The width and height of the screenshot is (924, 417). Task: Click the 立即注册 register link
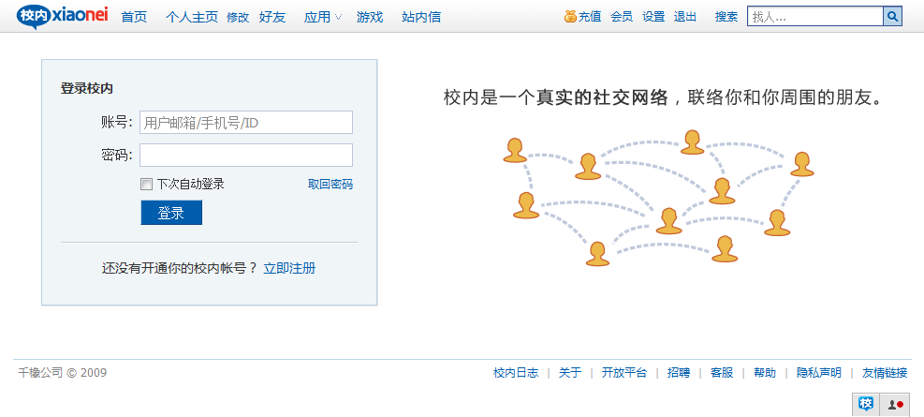coord(289,268)
